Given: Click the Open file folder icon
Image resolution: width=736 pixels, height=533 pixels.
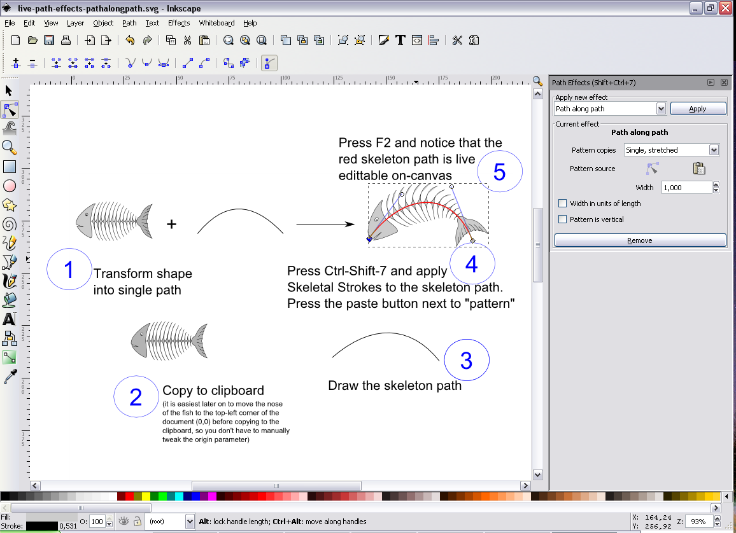Looking at the screenshot, I should 32,40.
